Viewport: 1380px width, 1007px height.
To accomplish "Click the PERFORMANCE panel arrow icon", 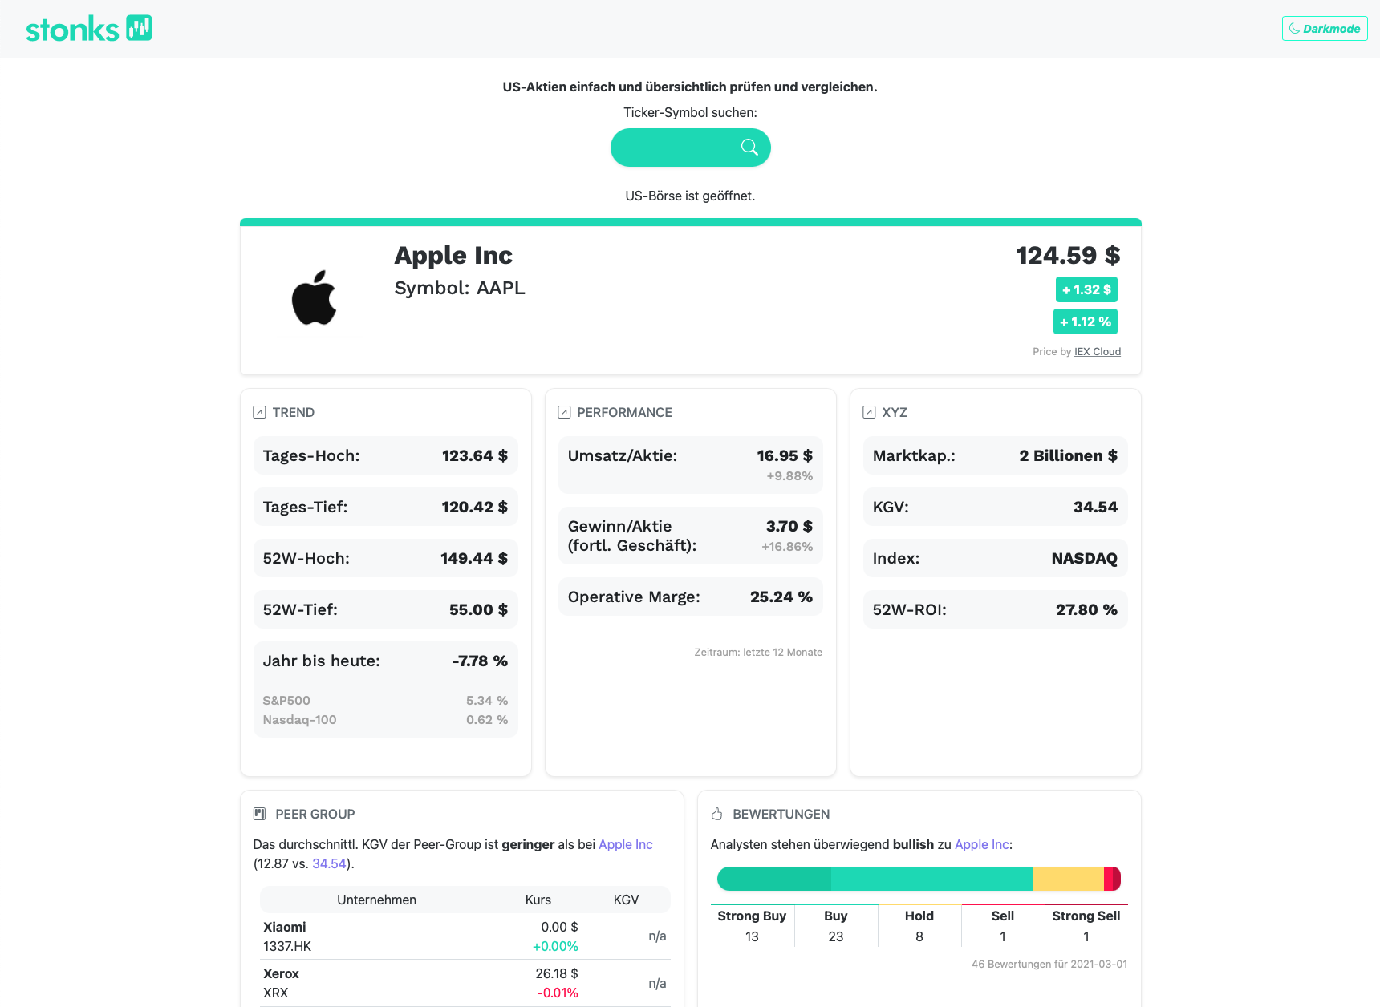I will 564,412.
